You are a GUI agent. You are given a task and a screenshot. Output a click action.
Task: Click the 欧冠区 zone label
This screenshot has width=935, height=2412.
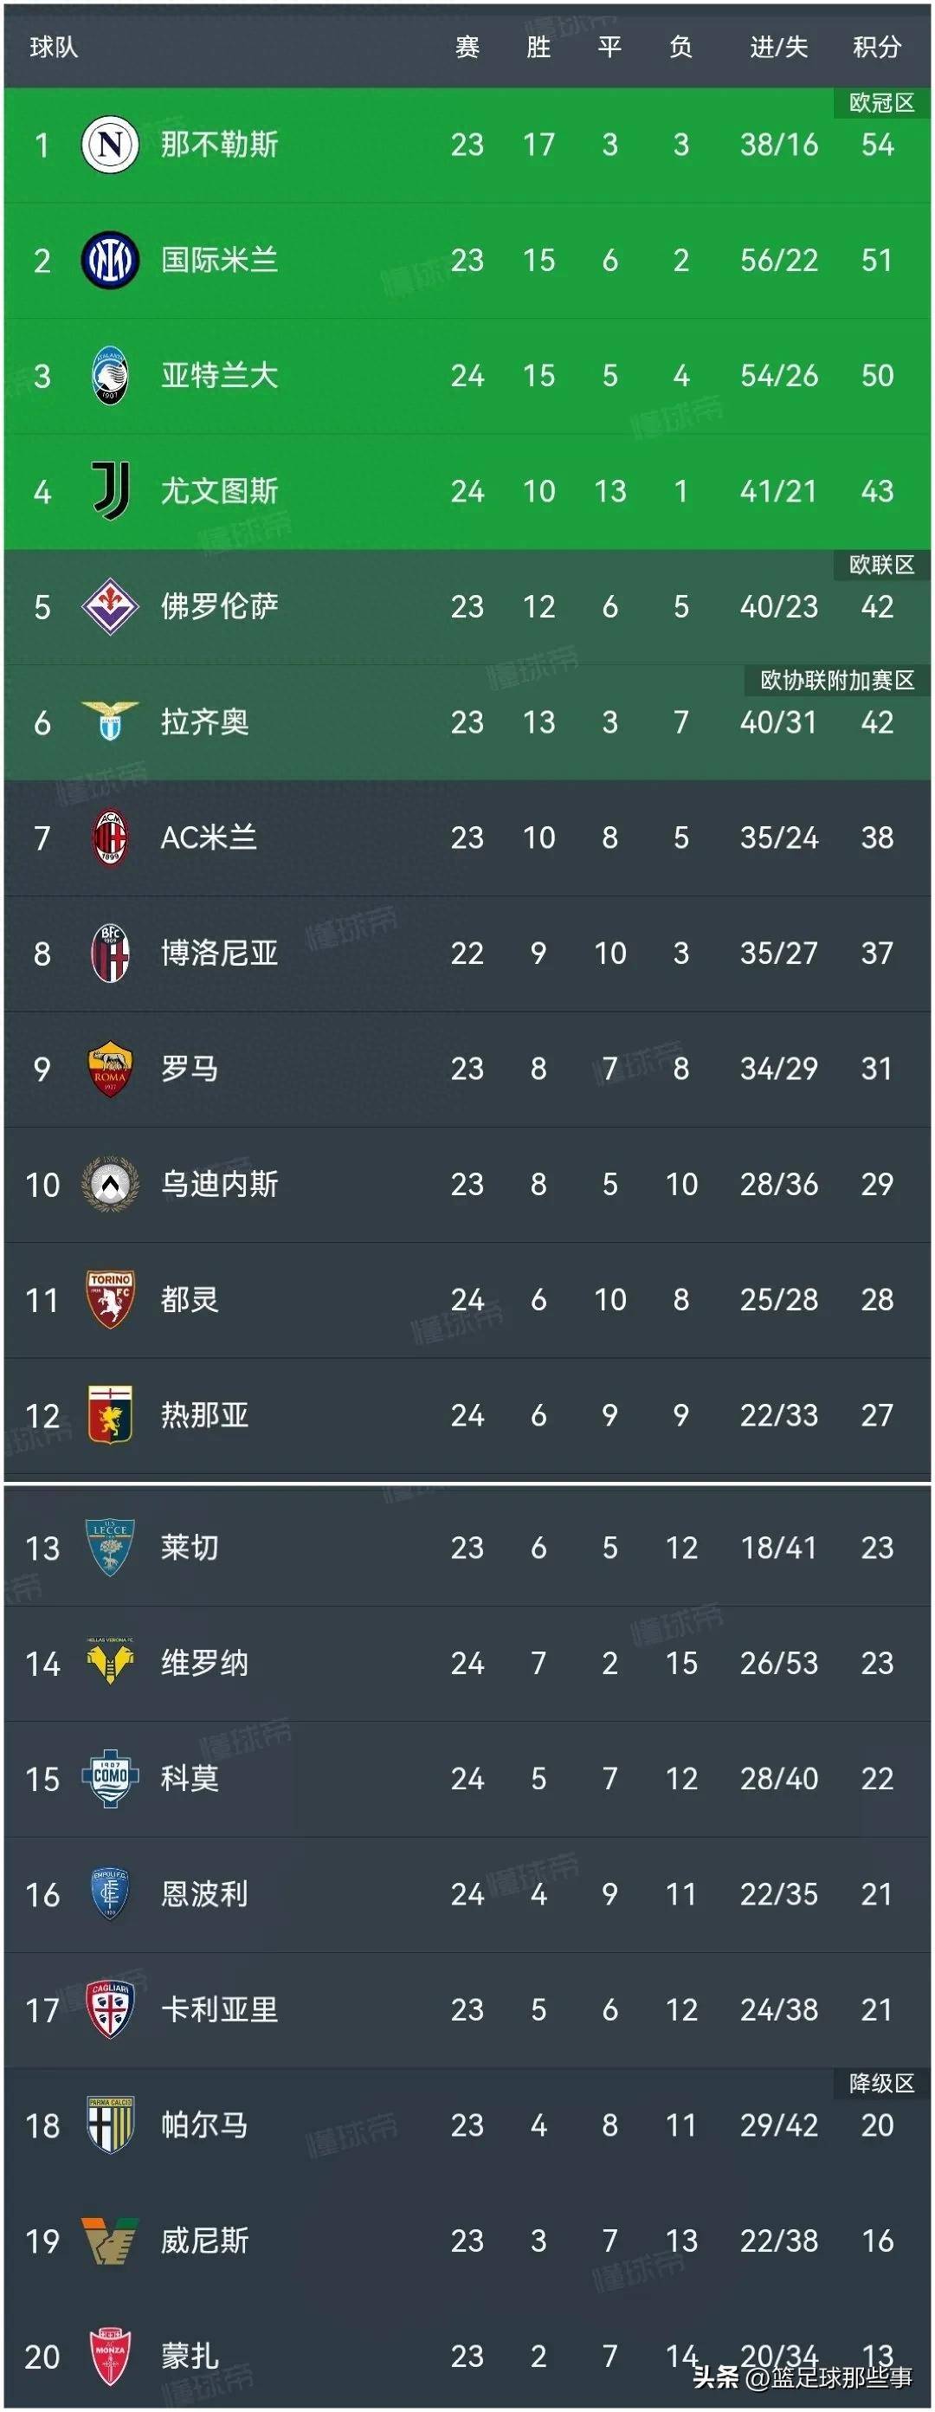tap(880, 102)
